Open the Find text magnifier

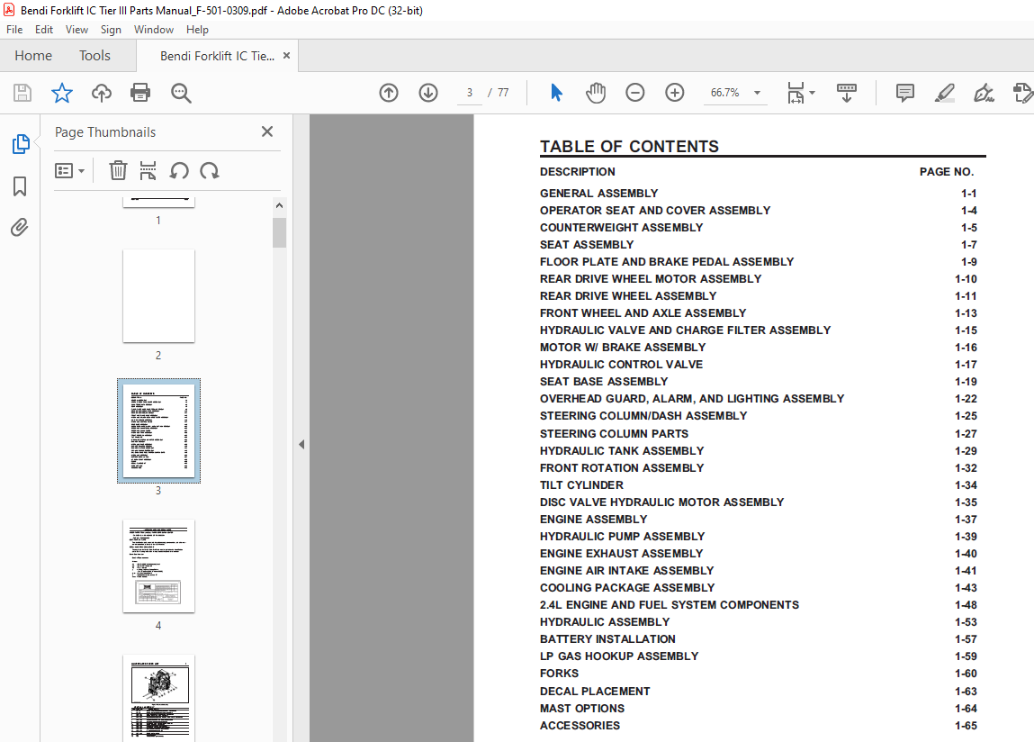tap(181, 93)
